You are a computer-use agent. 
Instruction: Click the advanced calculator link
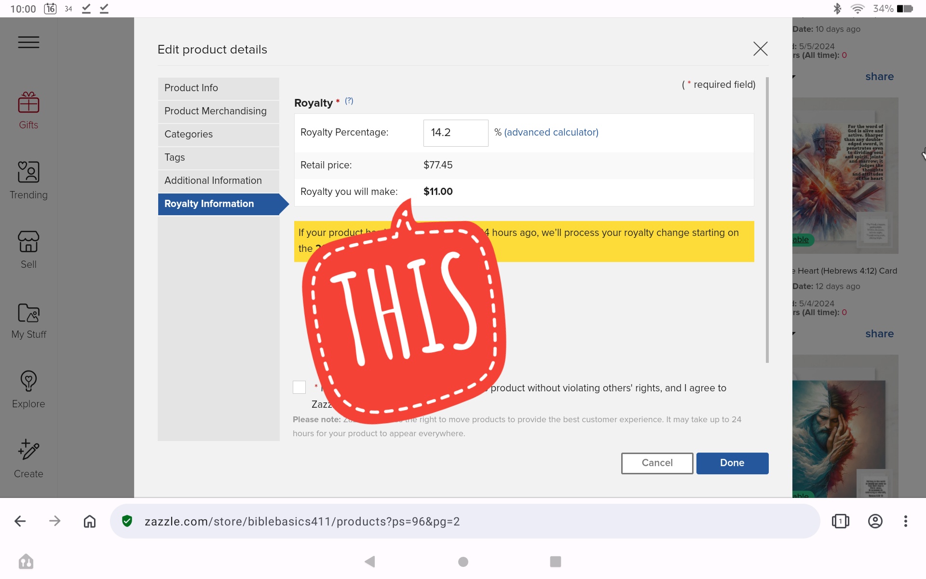coord(551,132)
